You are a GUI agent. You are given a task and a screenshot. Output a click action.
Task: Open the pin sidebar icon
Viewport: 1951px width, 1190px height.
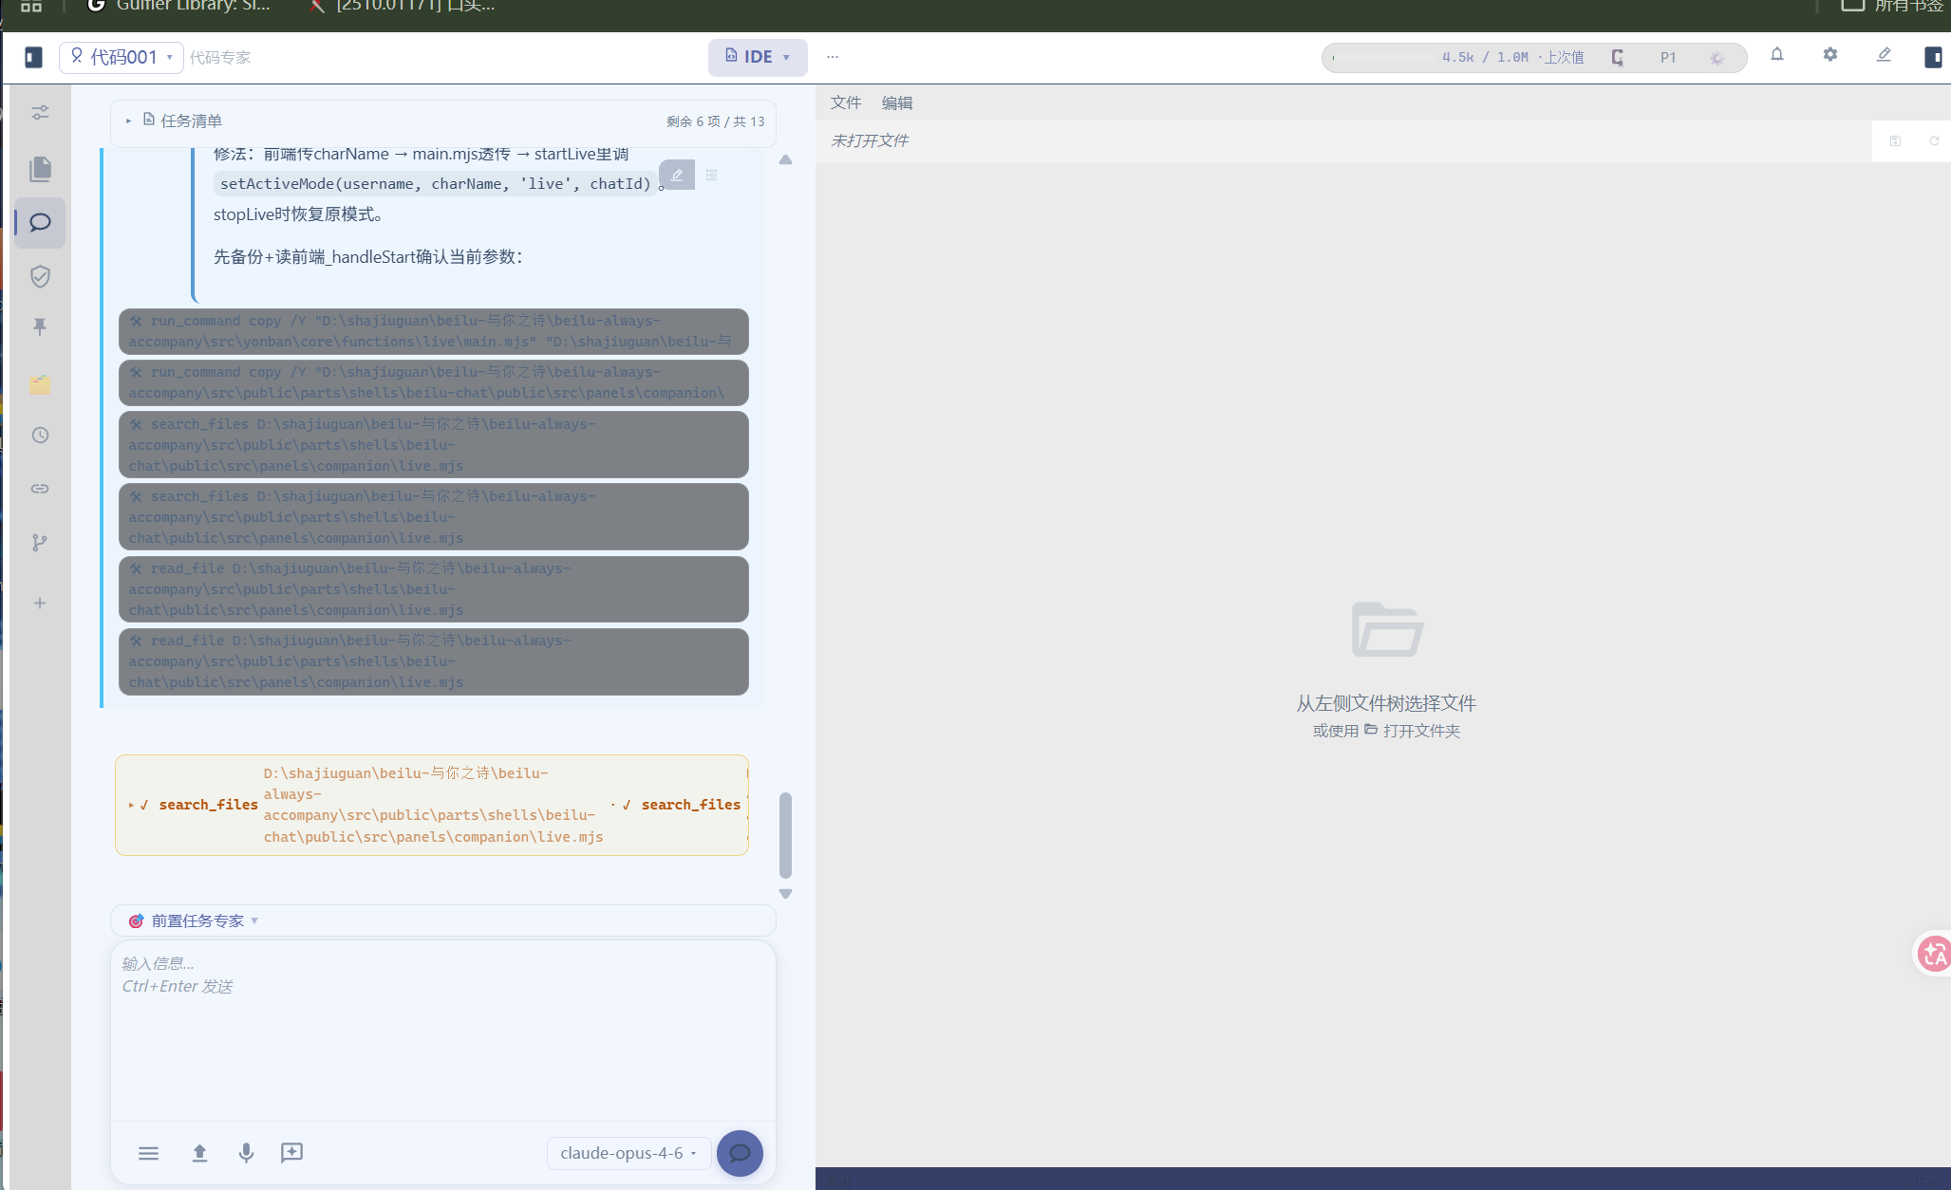coord(40,327)
